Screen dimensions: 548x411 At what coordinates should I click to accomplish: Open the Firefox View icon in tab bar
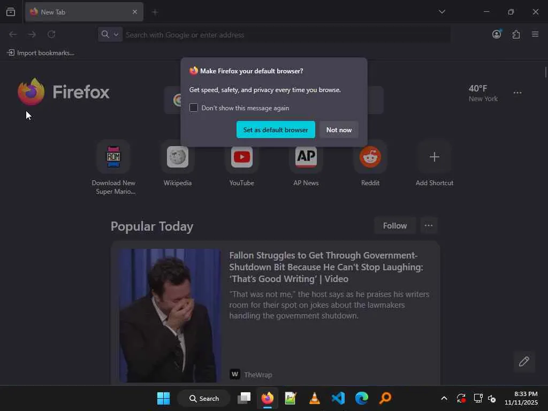[11, 12]
